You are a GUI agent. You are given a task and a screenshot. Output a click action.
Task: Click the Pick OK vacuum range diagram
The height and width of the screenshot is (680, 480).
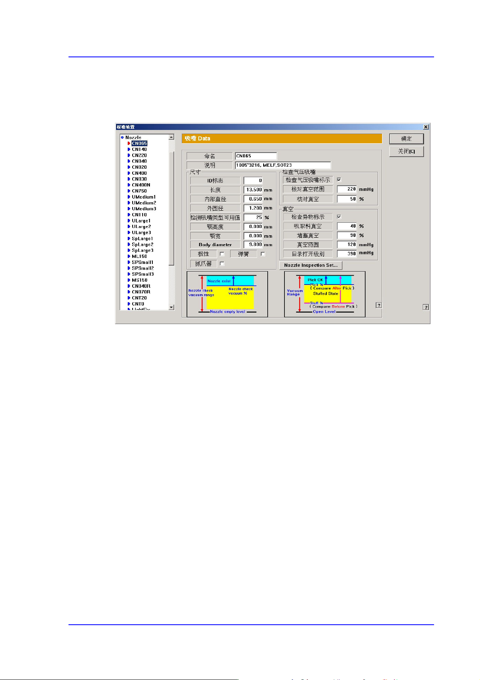pos(325,294)
